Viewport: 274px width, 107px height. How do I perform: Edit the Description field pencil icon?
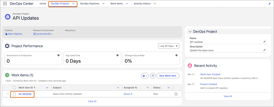coord(265,50)
